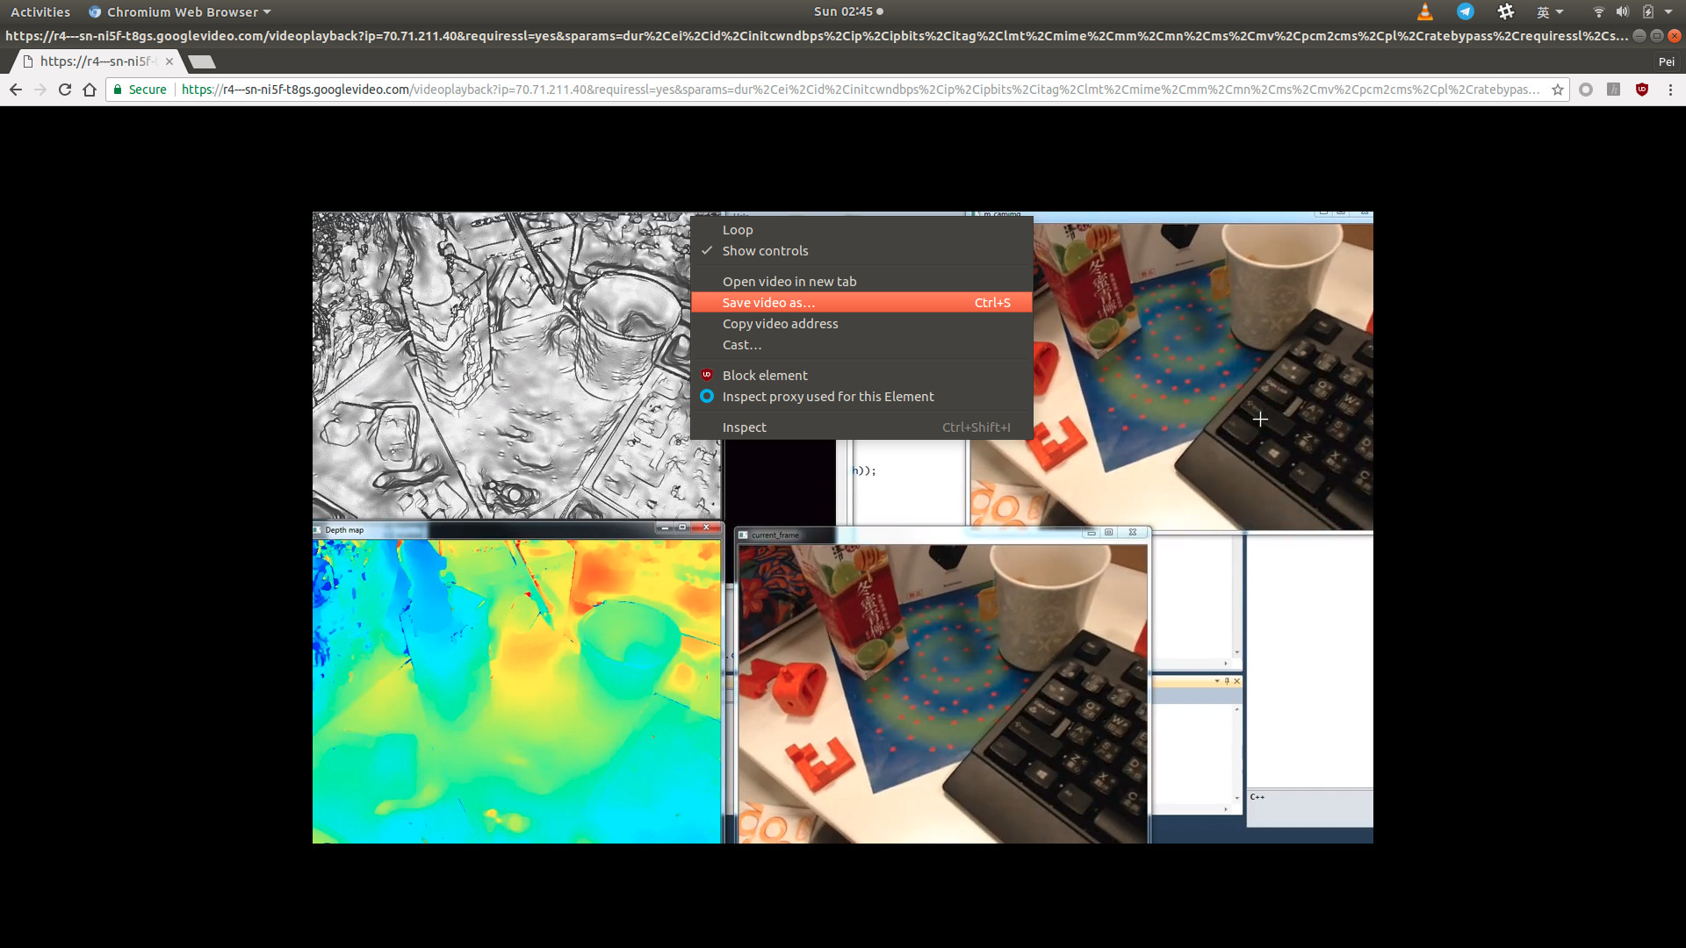Click the network/wifi status icon
Screen dimensions: 1686x948
[x=1599, y=11]
